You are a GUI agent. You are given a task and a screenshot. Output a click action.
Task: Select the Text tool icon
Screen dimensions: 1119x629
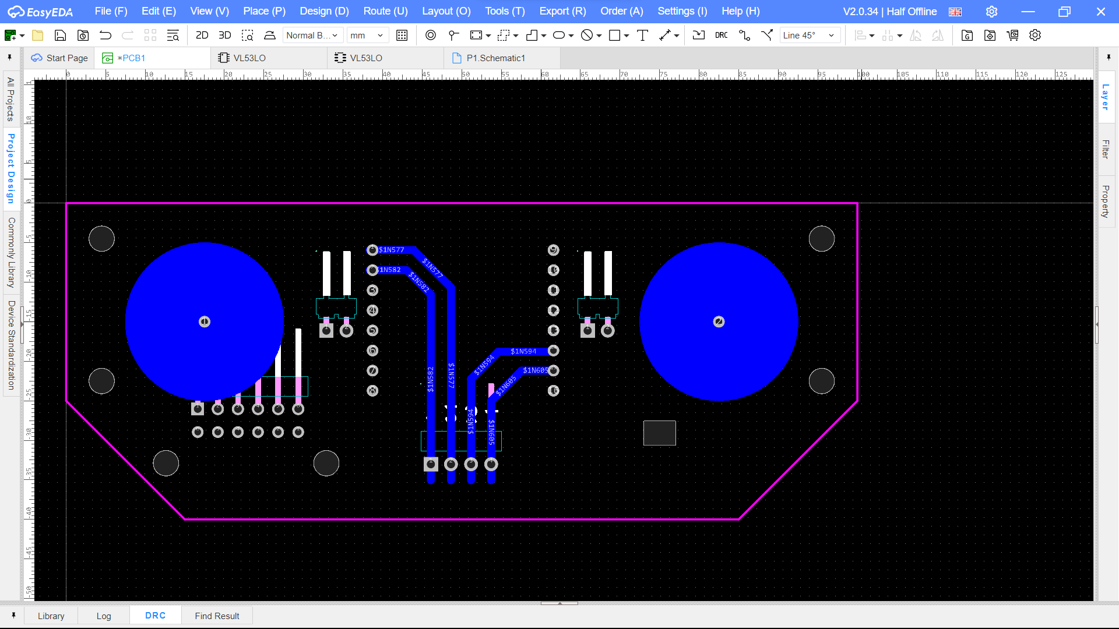tap(642, 36)
